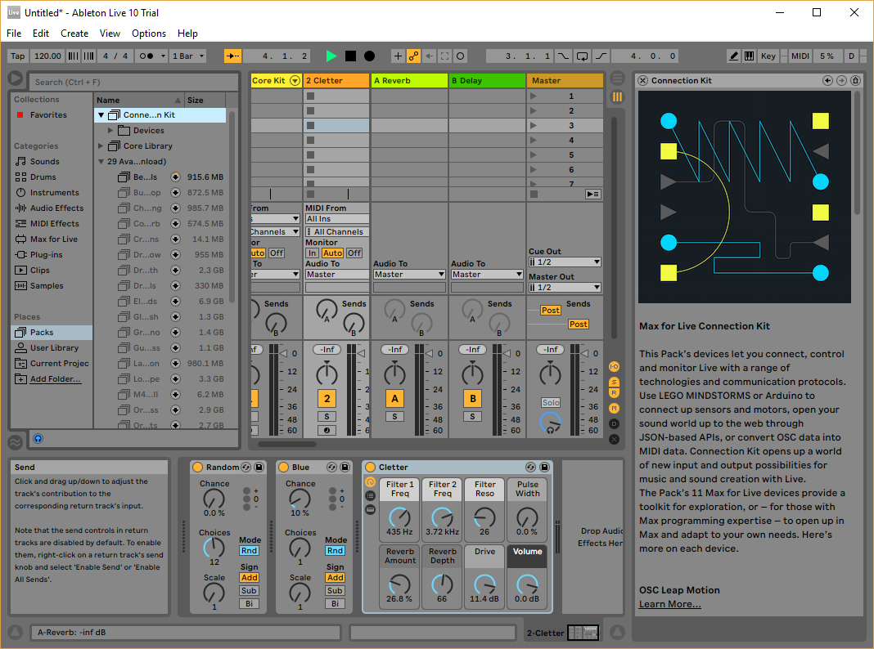
Task: Toggle the Sends section show button
Action: [x=614, y=382]
